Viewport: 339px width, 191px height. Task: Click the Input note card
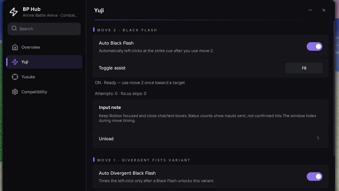pos(210,114)
